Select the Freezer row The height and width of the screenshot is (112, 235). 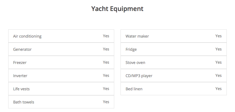pos(61,63)
